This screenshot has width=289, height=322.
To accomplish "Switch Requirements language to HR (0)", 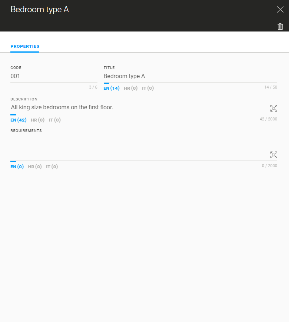I will point(35,166).
